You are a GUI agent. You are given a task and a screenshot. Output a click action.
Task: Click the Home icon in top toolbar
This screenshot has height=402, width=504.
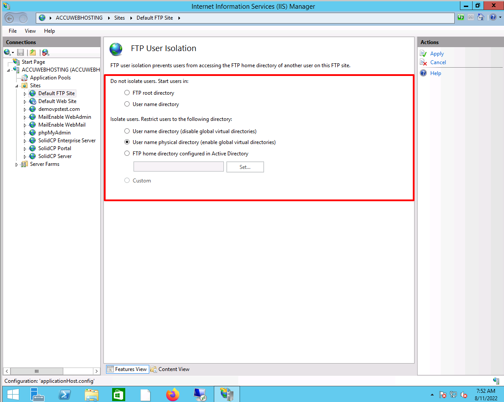(480, 17)
